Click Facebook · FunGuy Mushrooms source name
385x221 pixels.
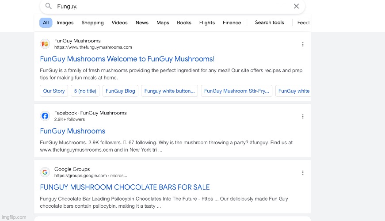tap(90, 113)
